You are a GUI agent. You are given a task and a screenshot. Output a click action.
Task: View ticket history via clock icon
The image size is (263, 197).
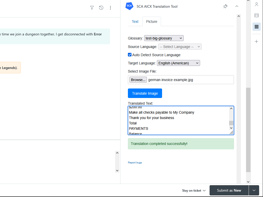coord(101,8)
